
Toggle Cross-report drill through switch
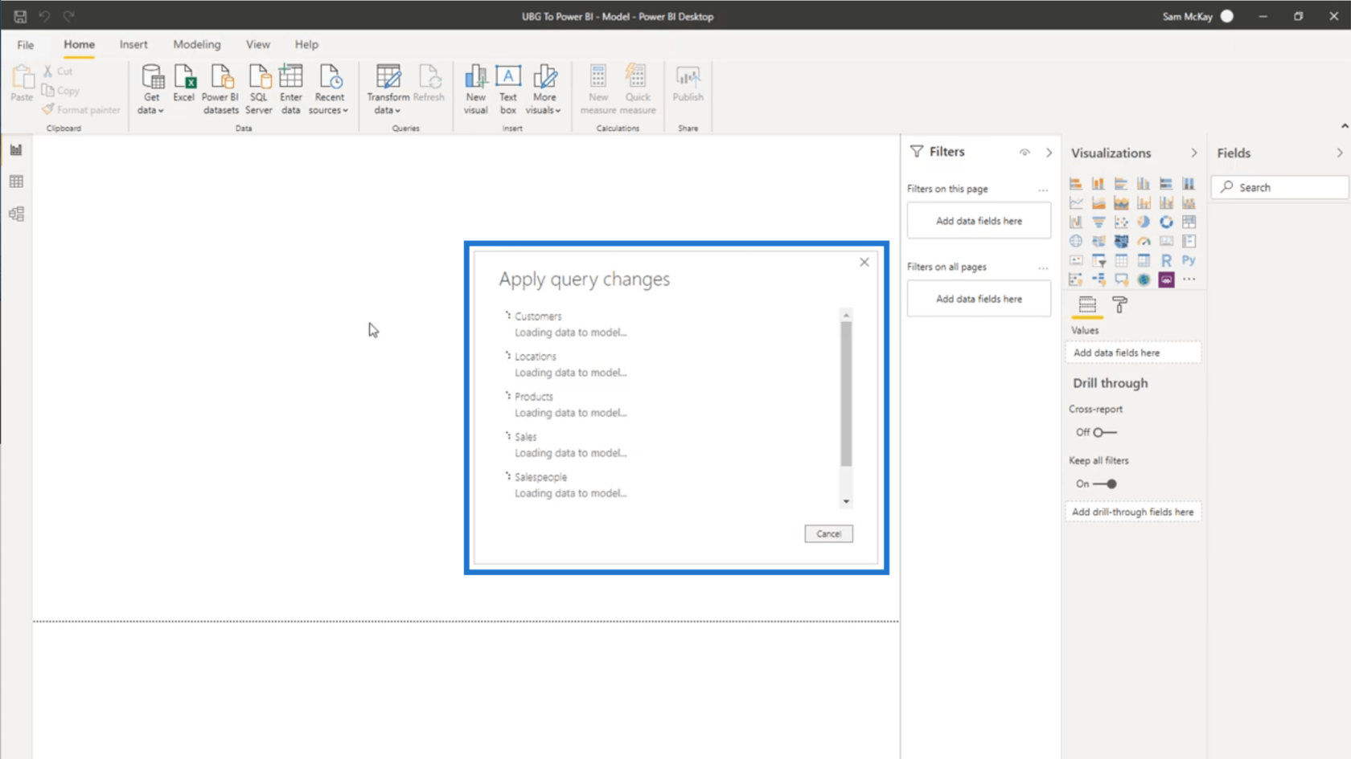pyautogui.click(x=1105, y=432)
